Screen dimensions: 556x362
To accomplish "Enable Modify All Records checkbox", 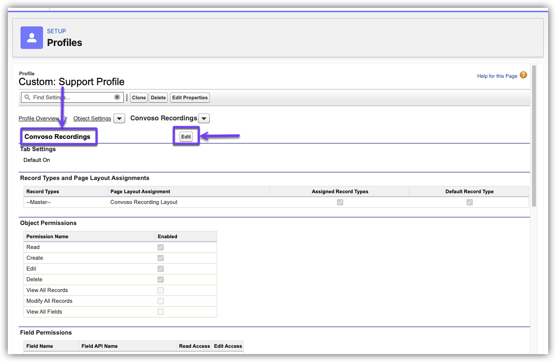I will (x=160, y=301).
